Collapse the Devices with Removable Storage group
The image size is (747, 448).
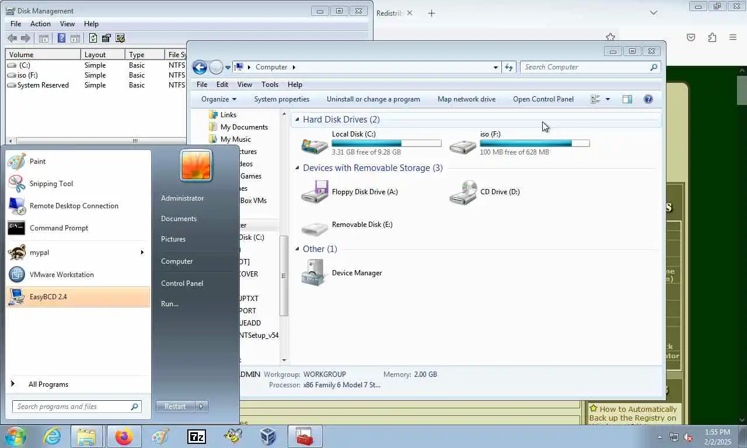click(297, 168)
